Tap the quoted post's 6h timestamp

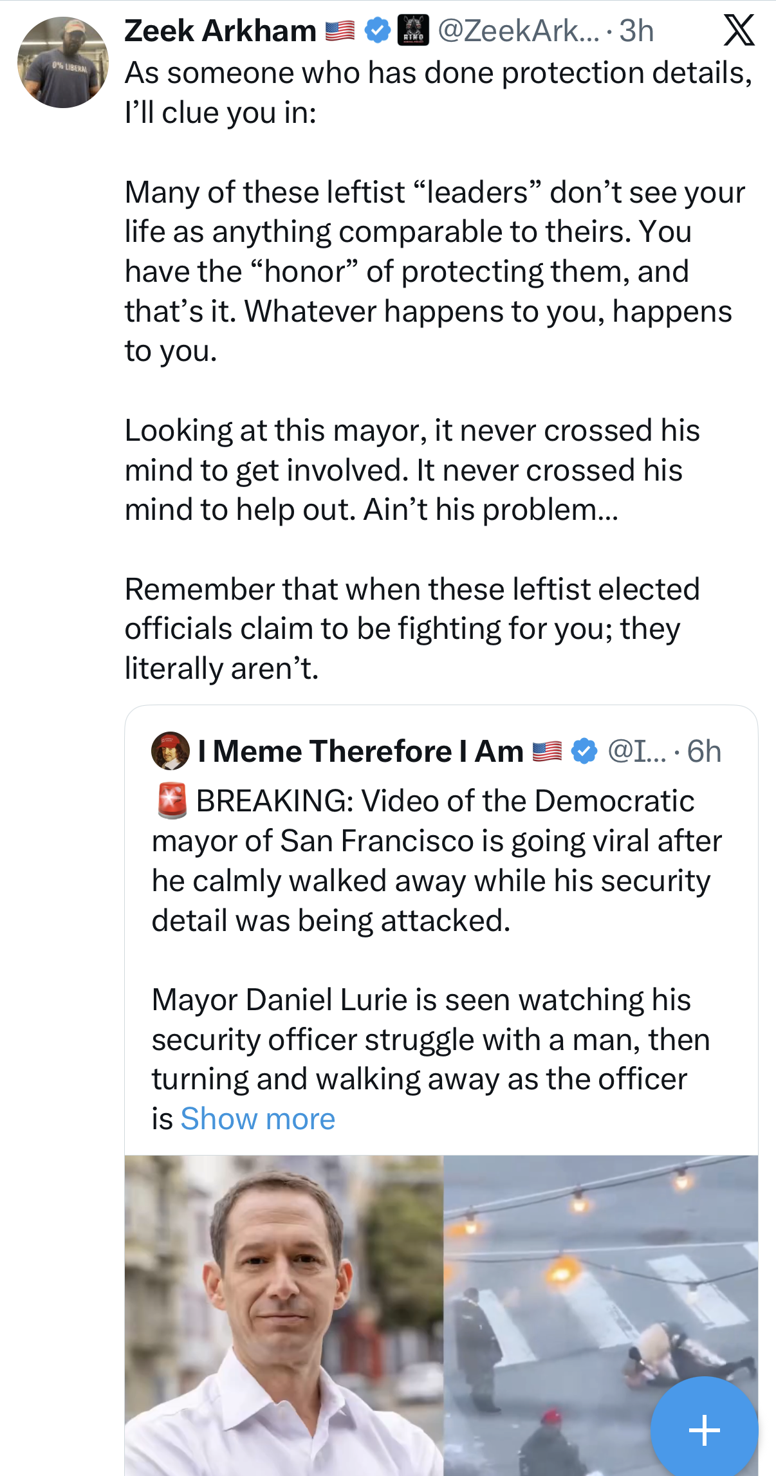704,751
